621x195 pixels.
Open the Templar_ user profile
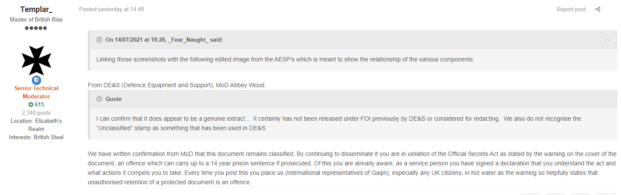pyautogui.click(x=36, y=9)
